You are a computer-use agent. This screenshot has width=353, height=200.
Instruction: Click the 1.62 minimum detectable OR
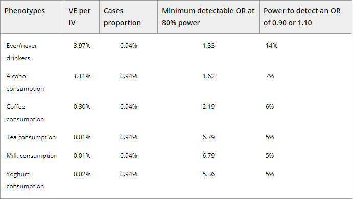[x=208, y=76]
